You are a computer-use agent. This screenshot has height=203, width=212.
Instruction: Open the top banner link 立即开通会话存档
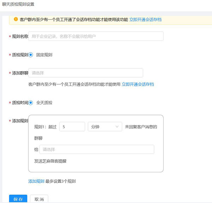[x=145, y=19]
